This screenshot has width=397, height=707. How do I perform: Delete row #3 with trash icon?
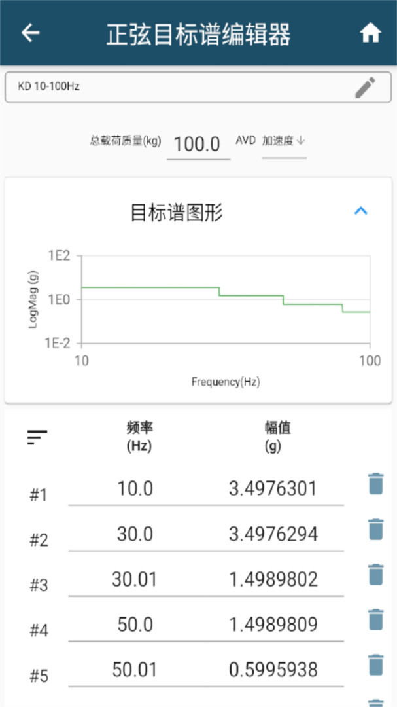coord(376,575)
